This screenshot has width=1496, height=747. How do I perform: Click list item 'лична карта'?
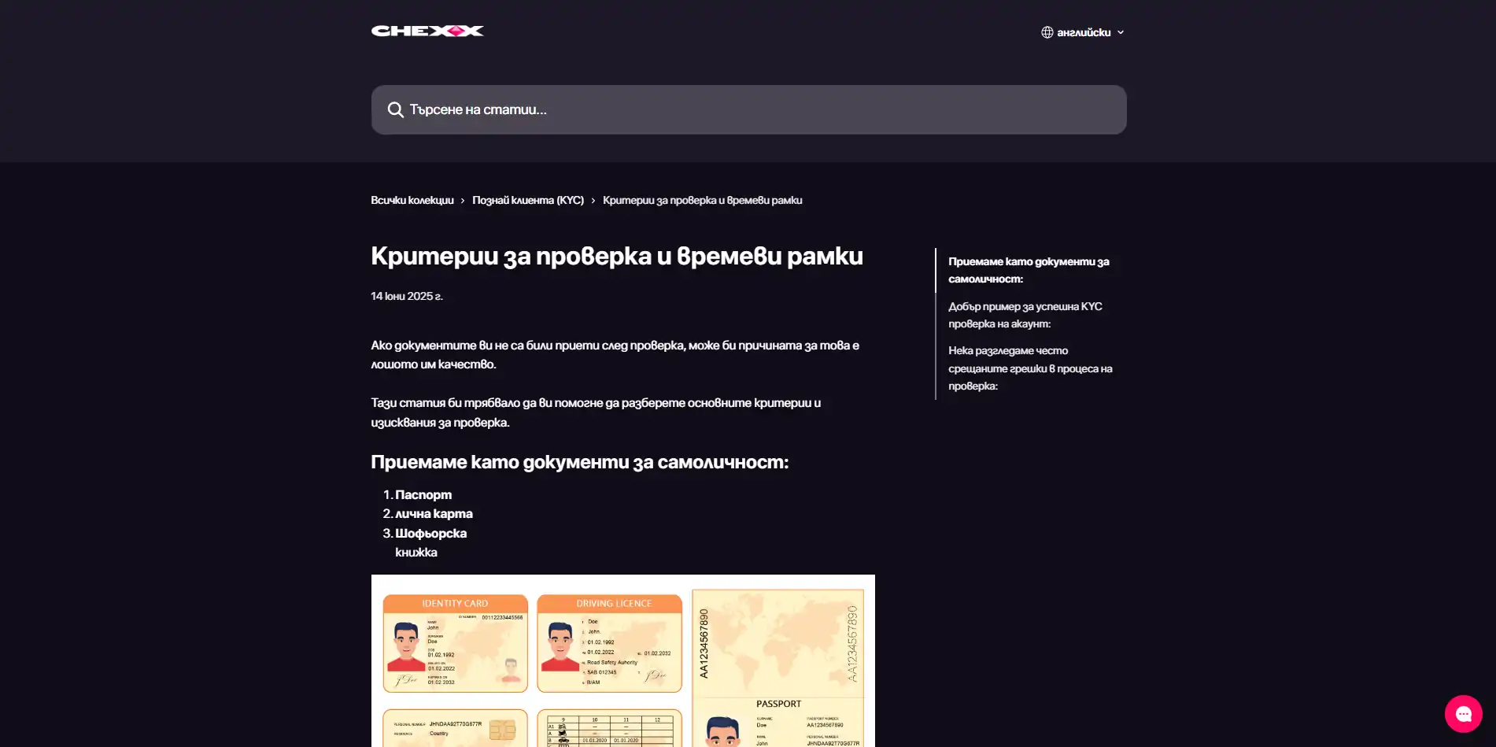click(434, 513)
